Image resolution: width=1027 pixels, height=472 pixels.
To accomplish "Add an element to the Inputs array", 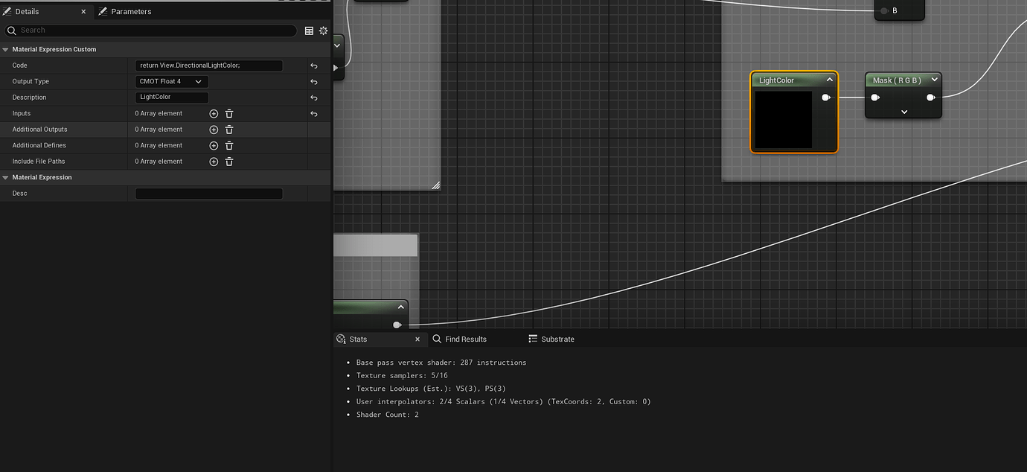I will tap(214, 113).
